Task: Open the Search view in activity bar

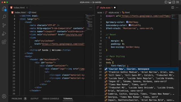Action: (4, 17)
